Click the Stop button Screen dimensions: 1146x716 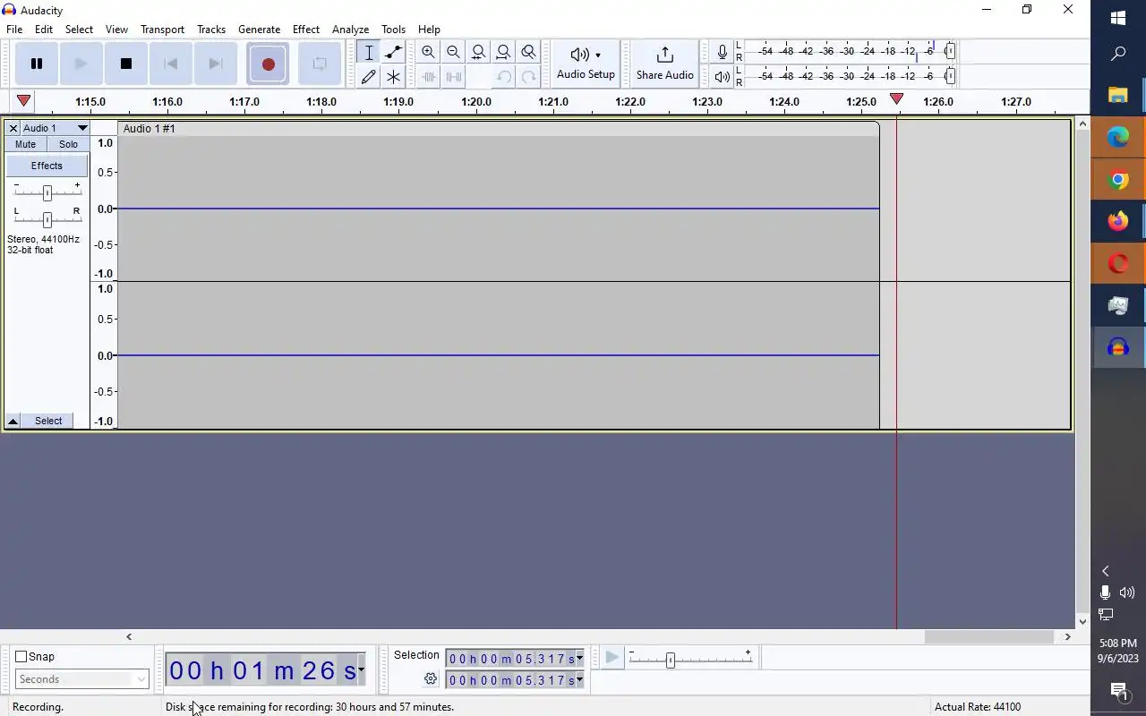pos(126,64)
